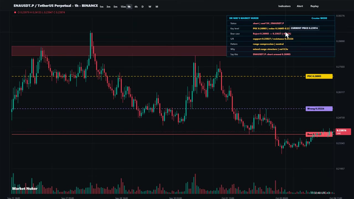This screenshot has width=354, height=199.
Task: Click the Say this short recommendation
Action: point(272,54)
